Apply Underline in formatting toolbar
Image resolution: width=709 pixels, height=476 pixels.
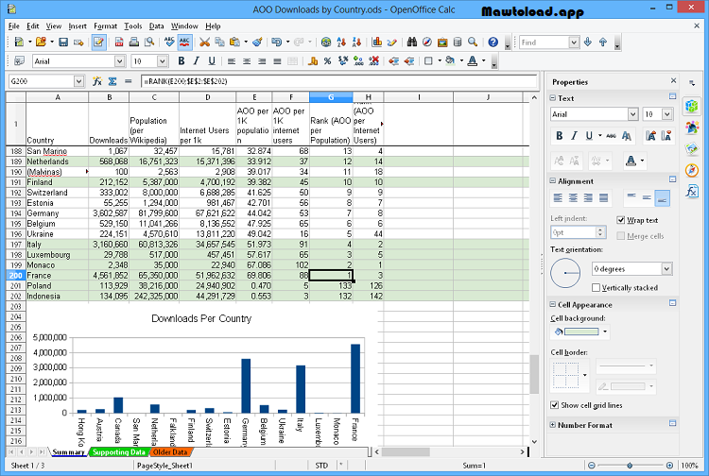(211, 61)
